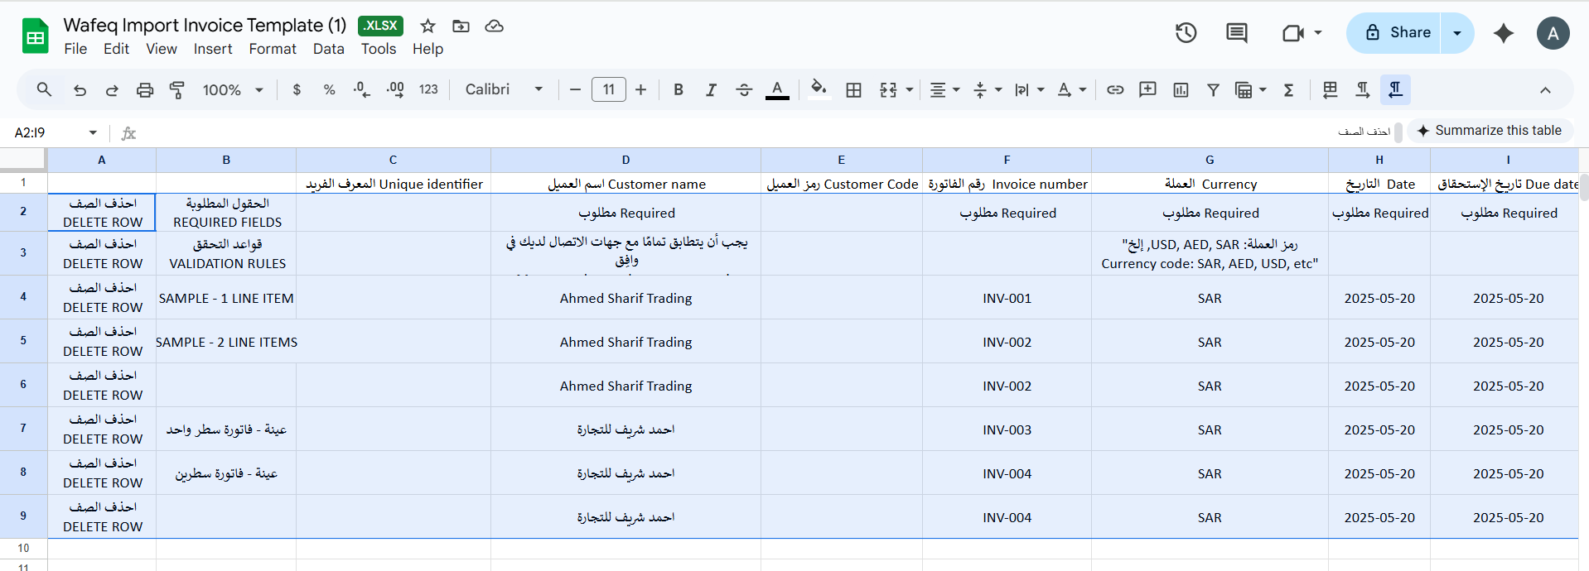Open the Calibri font dropdown

coord(504,90)
